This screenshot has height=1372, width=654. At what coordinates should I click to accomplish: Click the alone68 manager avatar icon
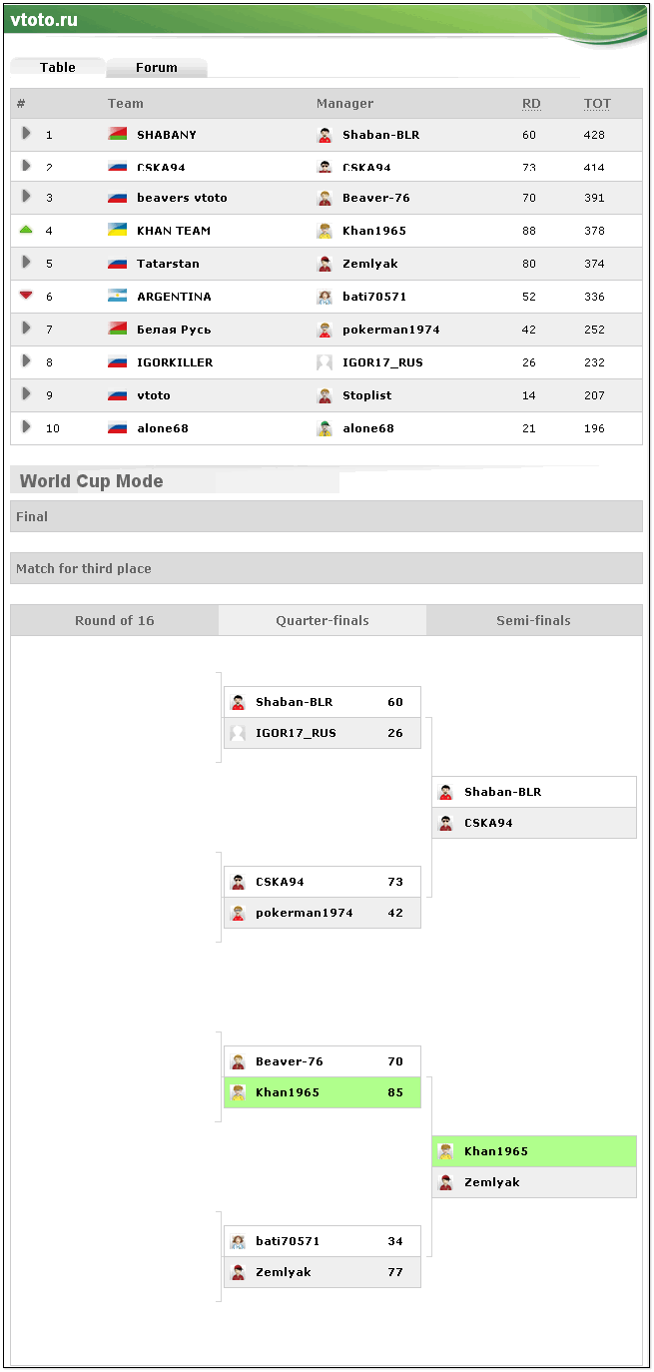[x=325, y=428]
